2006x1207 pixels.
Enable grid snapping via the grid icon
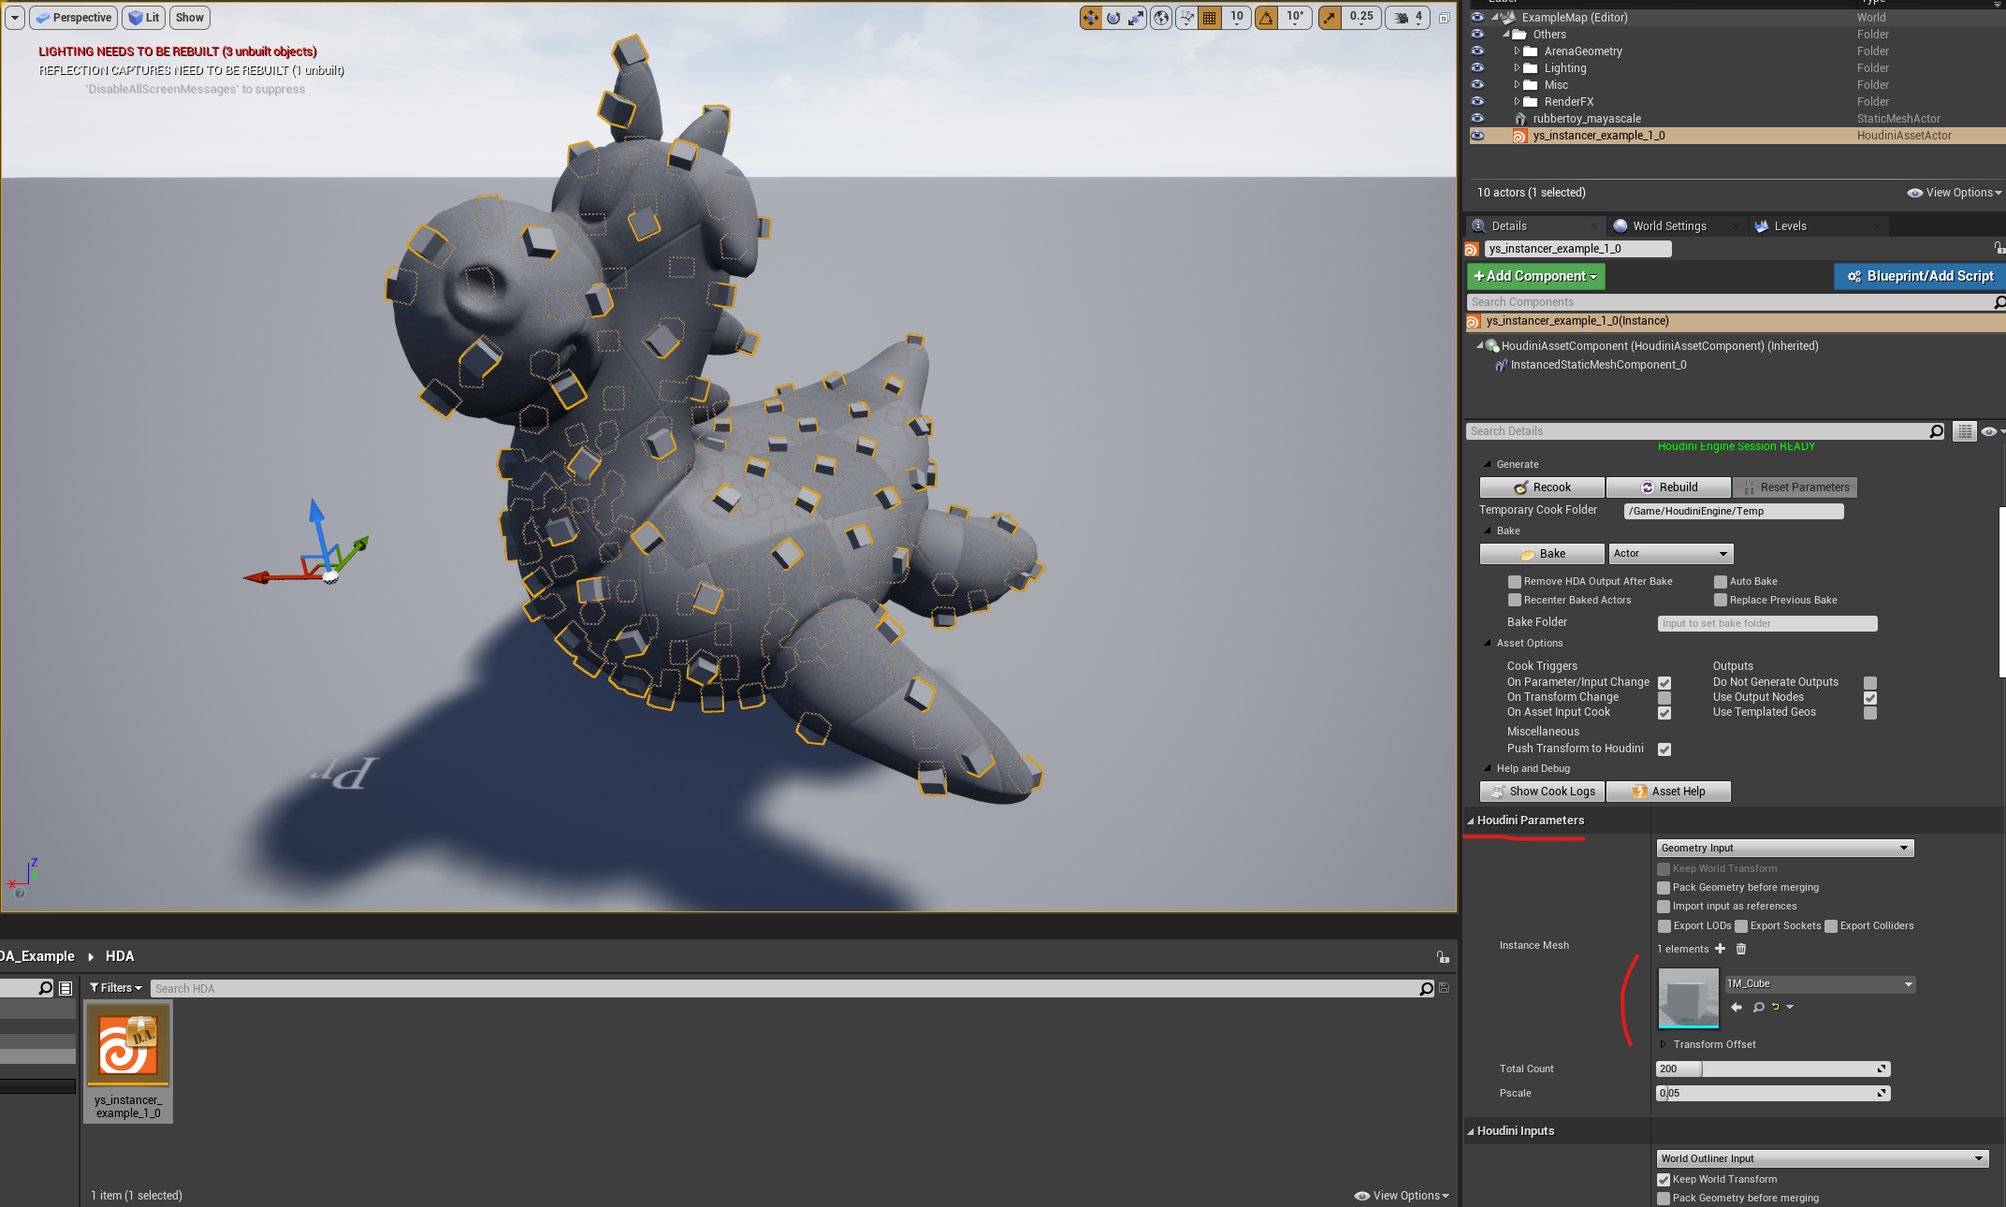[x=1209, y=18]
